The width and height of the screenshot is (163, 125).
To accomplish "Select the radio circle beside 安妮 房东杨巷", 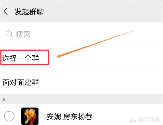I will coord(9,116).
